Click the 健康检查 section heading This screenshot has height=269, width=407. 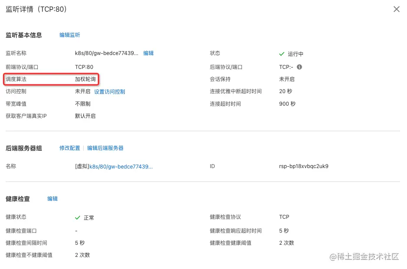(x=18, y=199)
